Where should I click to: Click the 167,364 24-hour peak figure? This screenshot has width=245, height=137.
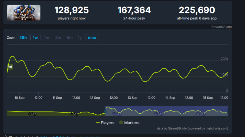click(x=134, y=10)
